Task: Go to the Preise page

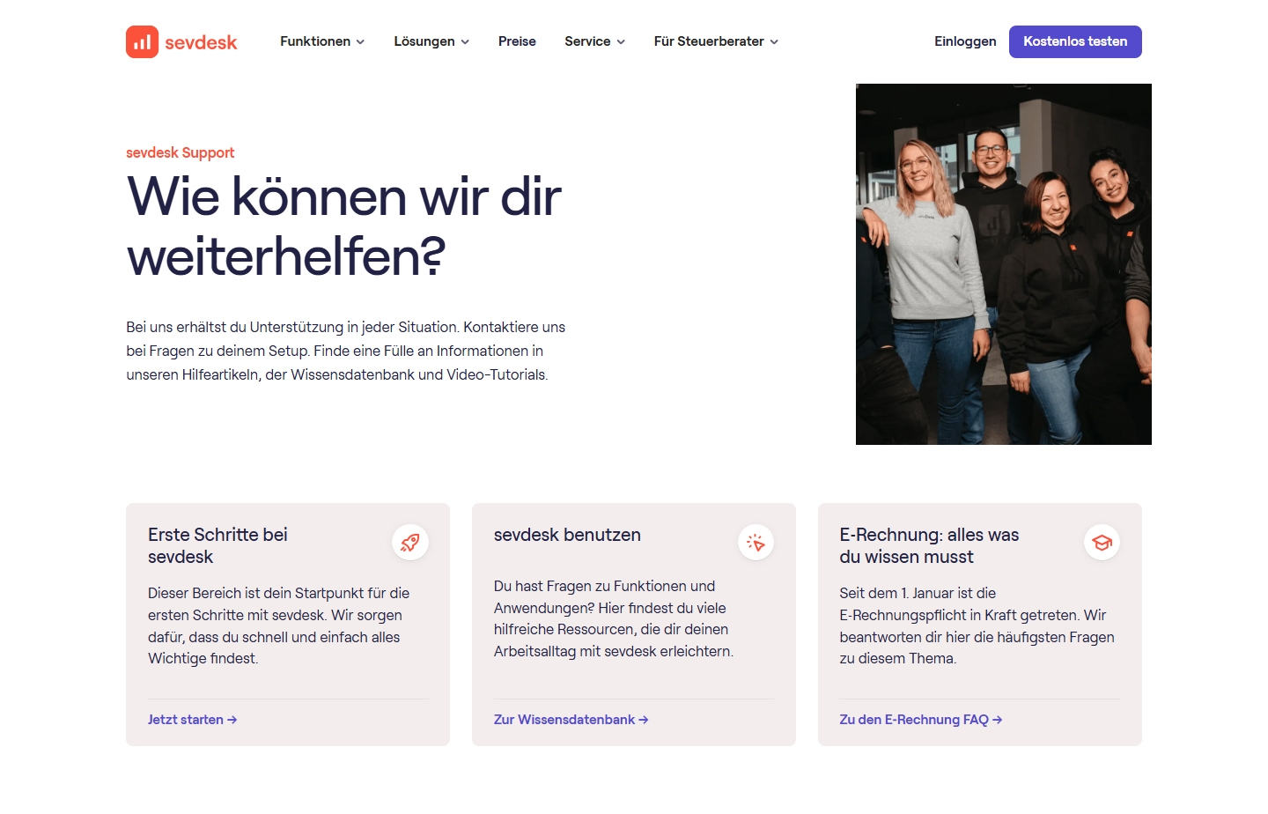Action: (517, 41)
